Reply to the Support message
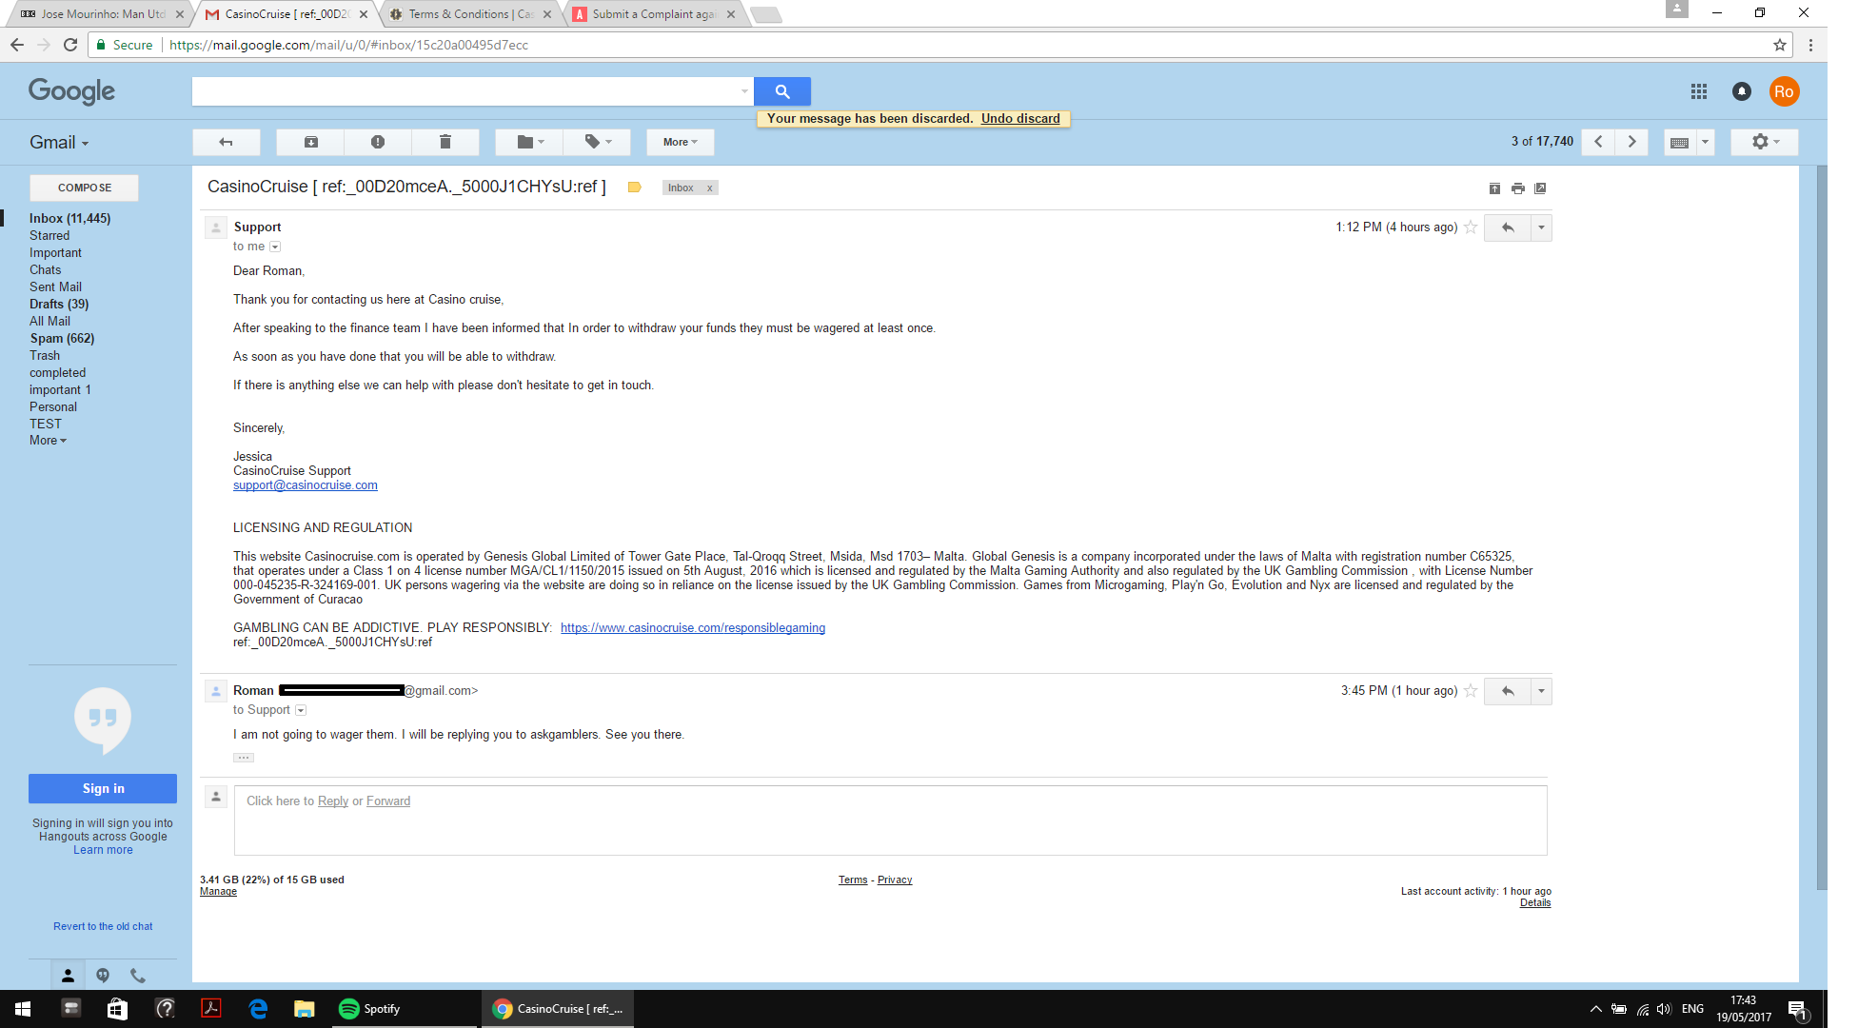This screenshot has height=1028, width=1858. 1508,227
